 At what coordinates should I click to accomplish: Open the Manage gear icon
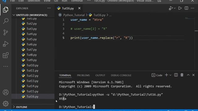[x=6, y=104]
